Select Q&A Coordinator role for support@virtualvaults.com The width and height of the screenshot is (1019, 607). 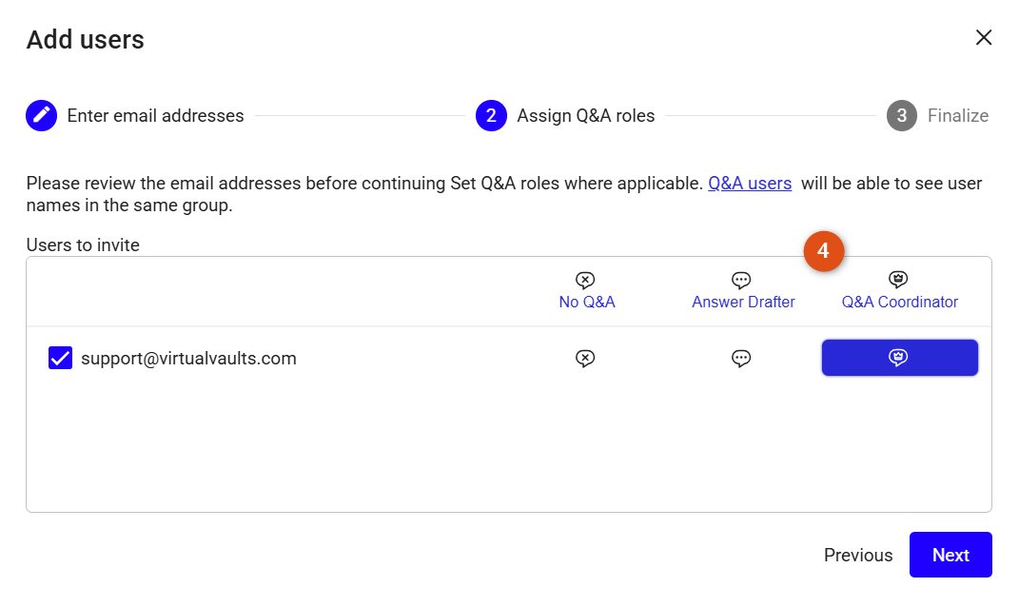pyautogui.click(x=899, y=358)
